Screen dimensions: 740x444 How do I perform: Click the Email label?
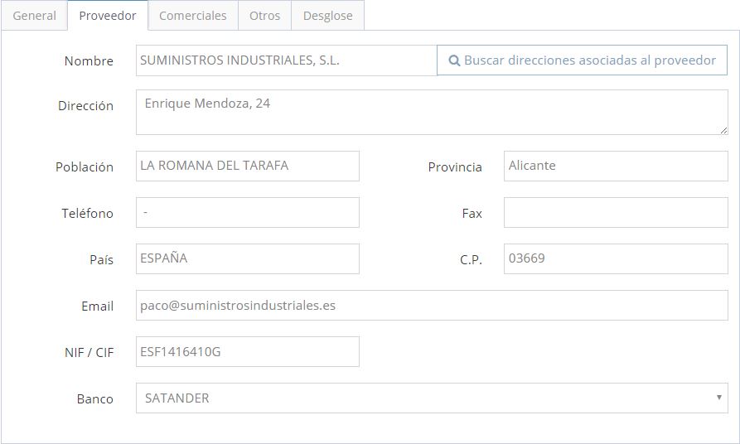(x=97, y=306)
